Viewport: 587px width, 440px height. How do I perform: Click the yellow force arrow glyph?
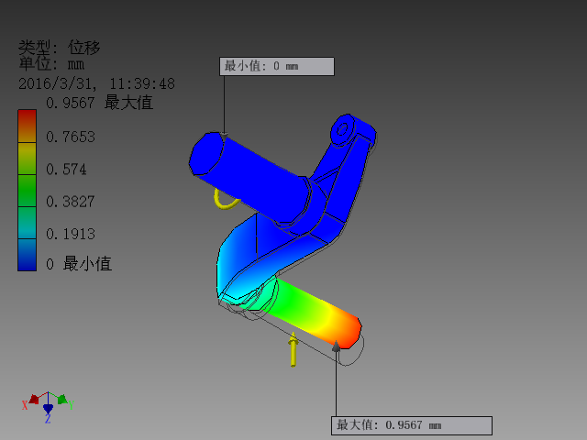293,349
